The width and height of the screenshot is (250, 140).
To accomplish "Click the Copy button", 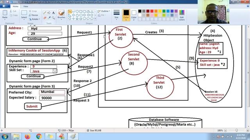I will pyautogui.click(x=14, y=15).
